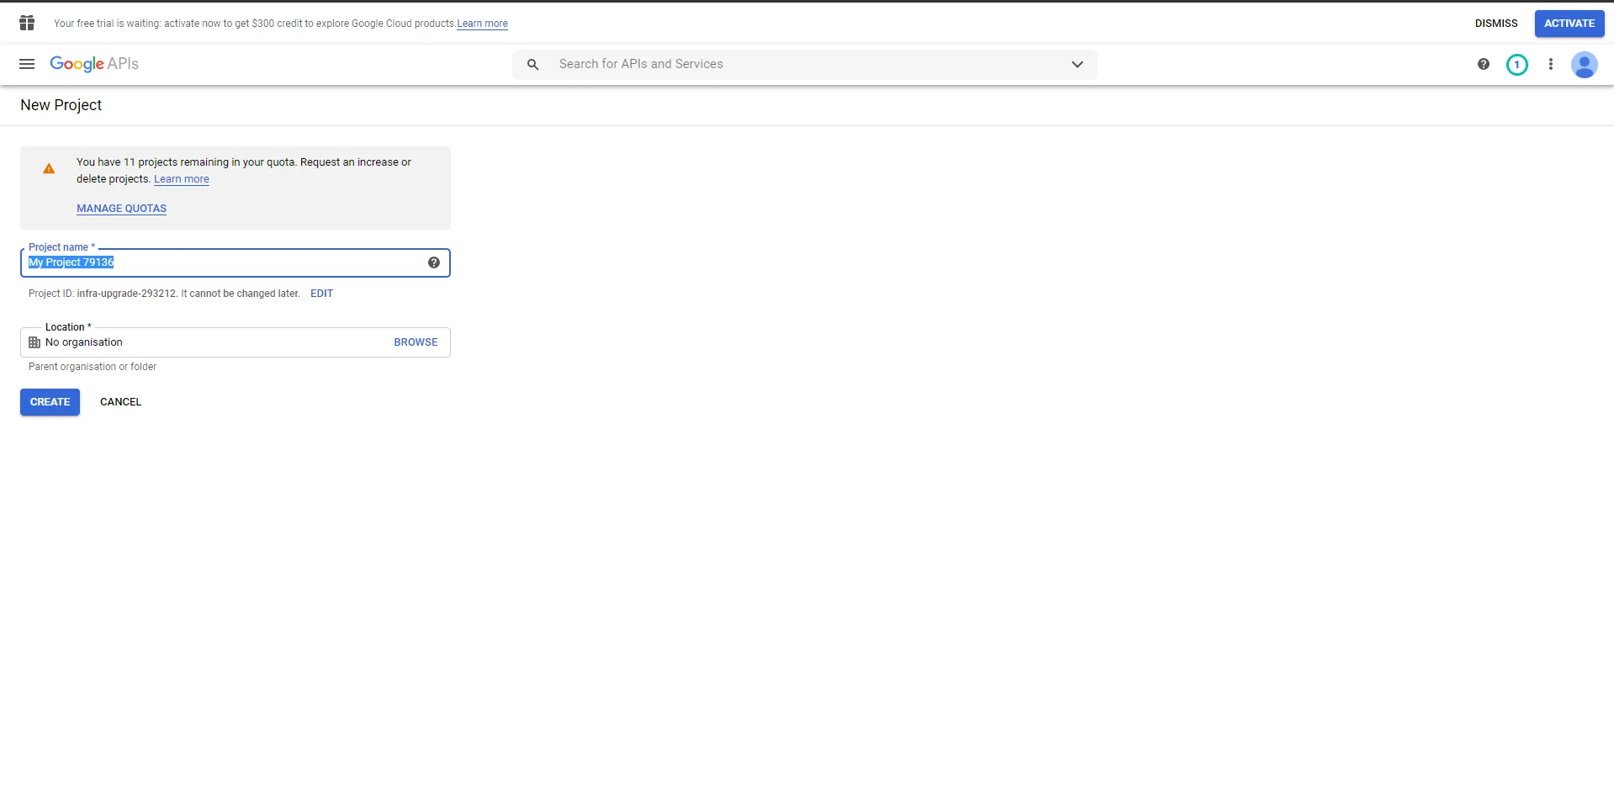The width and height of the screenshot is (1614, 800).
Task: Click the Google APIs logo
Action: tap(94, 64)
